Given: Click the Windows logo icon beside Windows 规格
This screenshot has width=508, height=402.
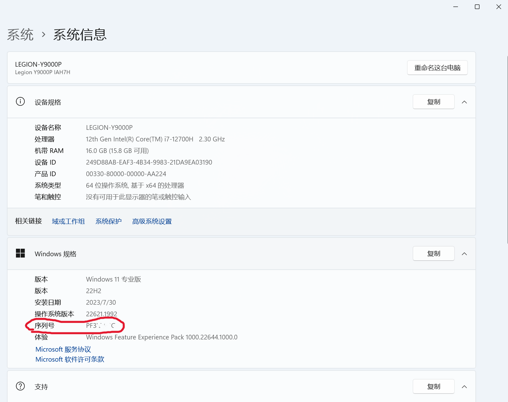Looking at the screenshot, I should [x=20, y=253].
